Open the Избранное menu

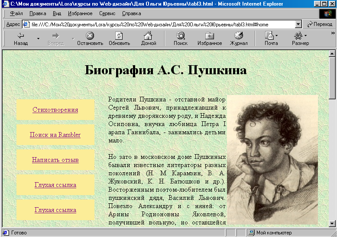(80, 13)
